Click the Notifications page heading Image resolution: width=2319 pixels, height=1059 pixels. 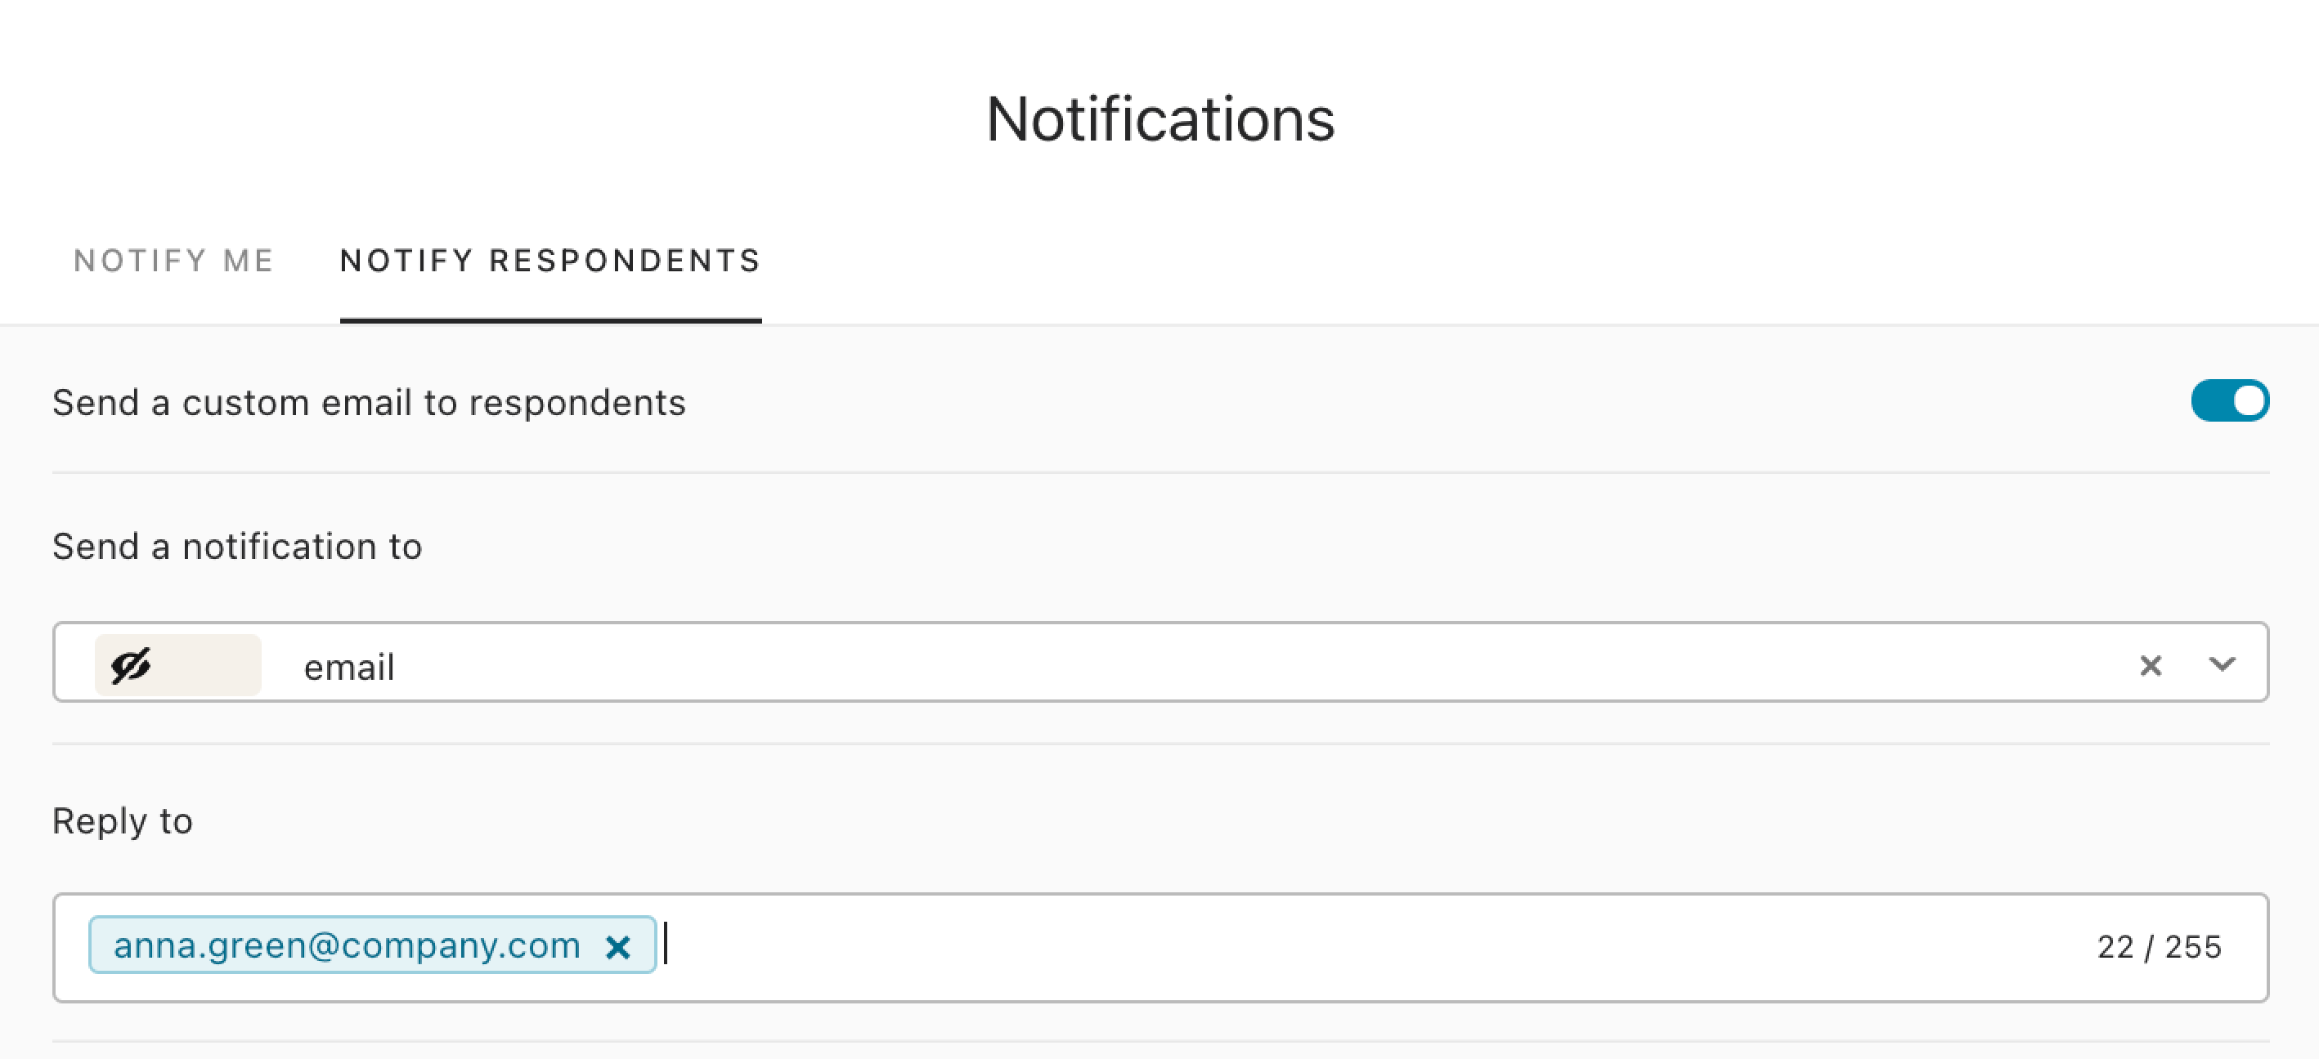[1159, 118]
